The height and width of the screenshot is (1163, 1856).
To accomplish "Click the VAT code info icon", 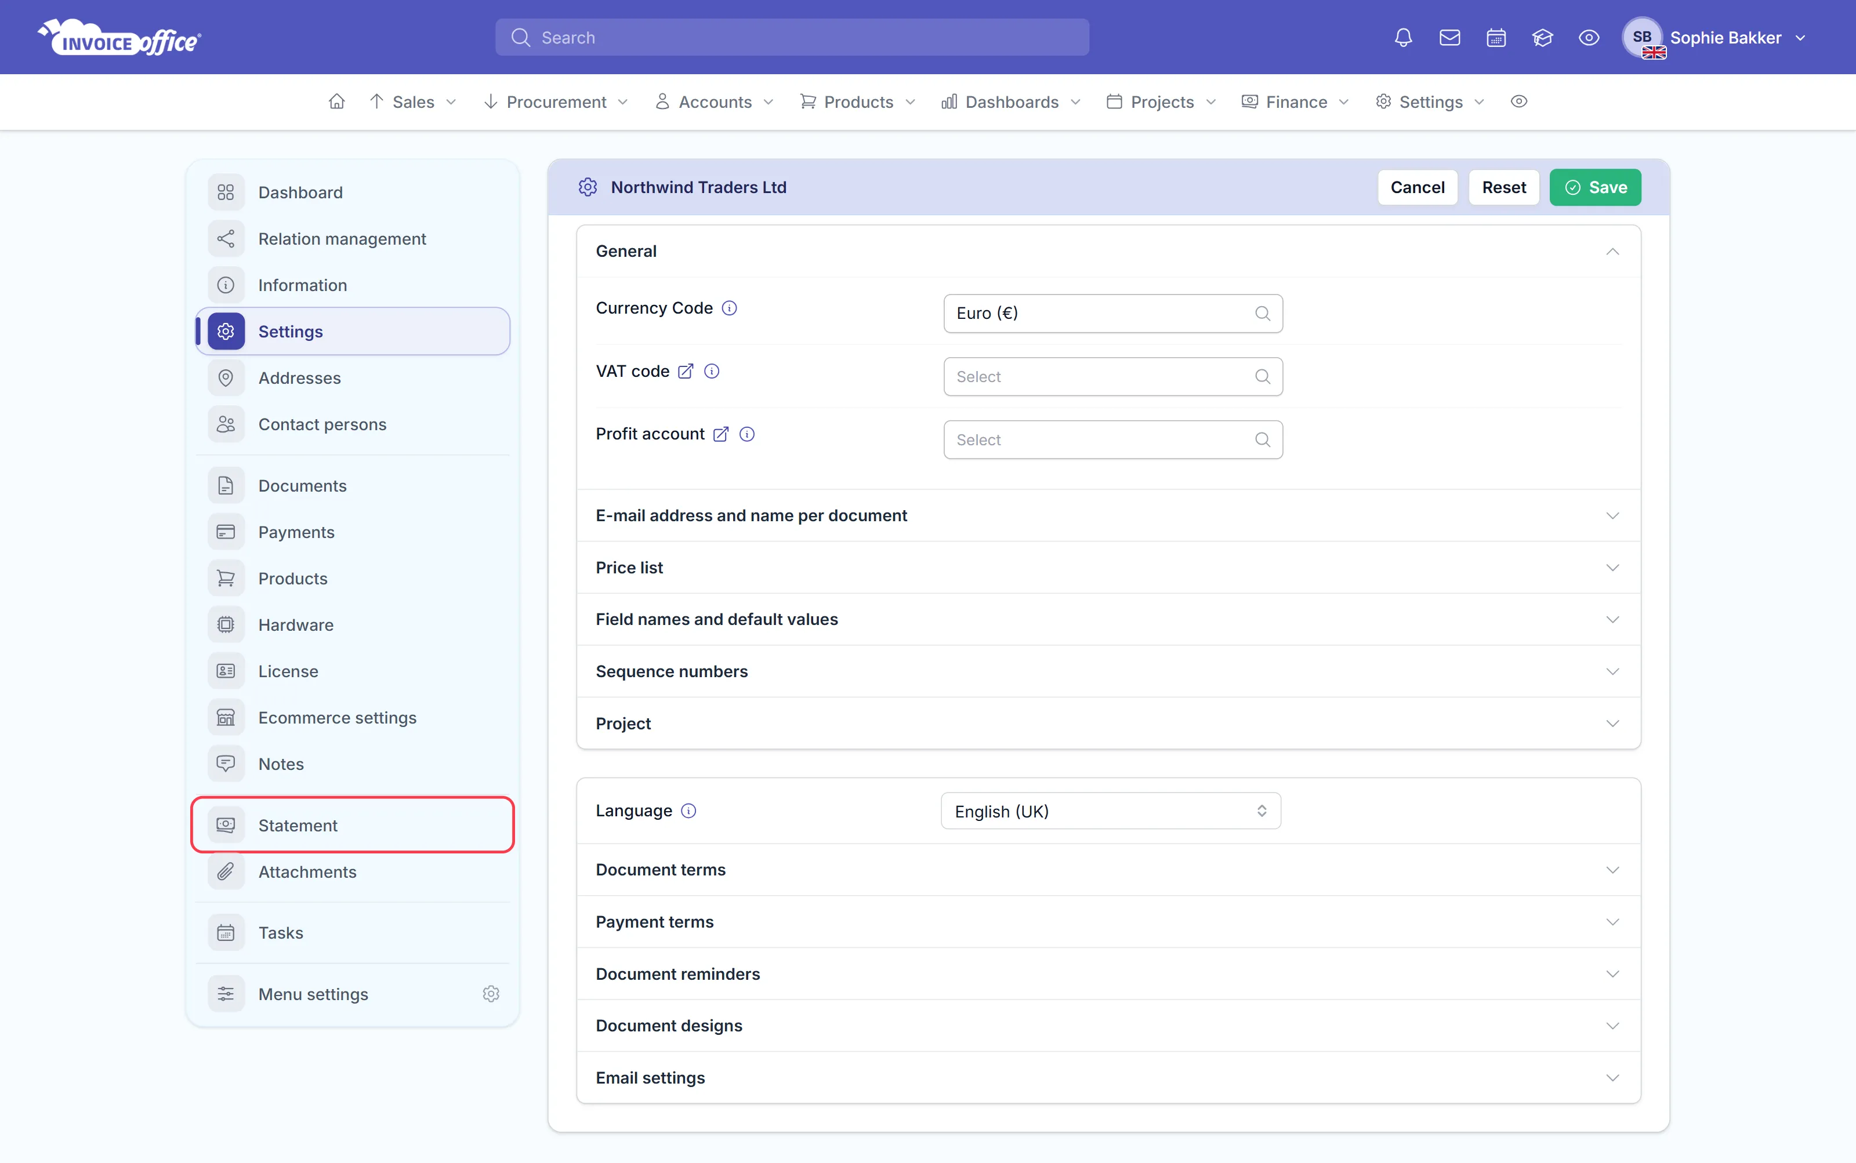I will 711,372.
